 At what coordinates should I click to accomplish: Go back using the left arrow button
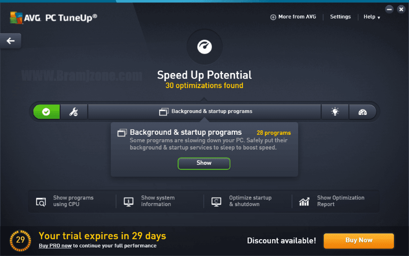[11, 41]
